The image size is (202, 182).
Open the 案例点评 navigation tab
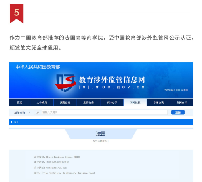point(181,102)
